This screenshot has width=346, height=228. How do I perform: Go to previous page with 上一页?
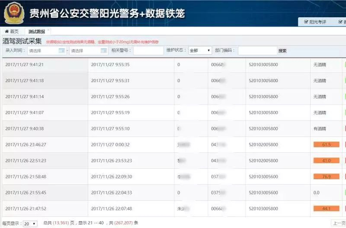(339, 223)
